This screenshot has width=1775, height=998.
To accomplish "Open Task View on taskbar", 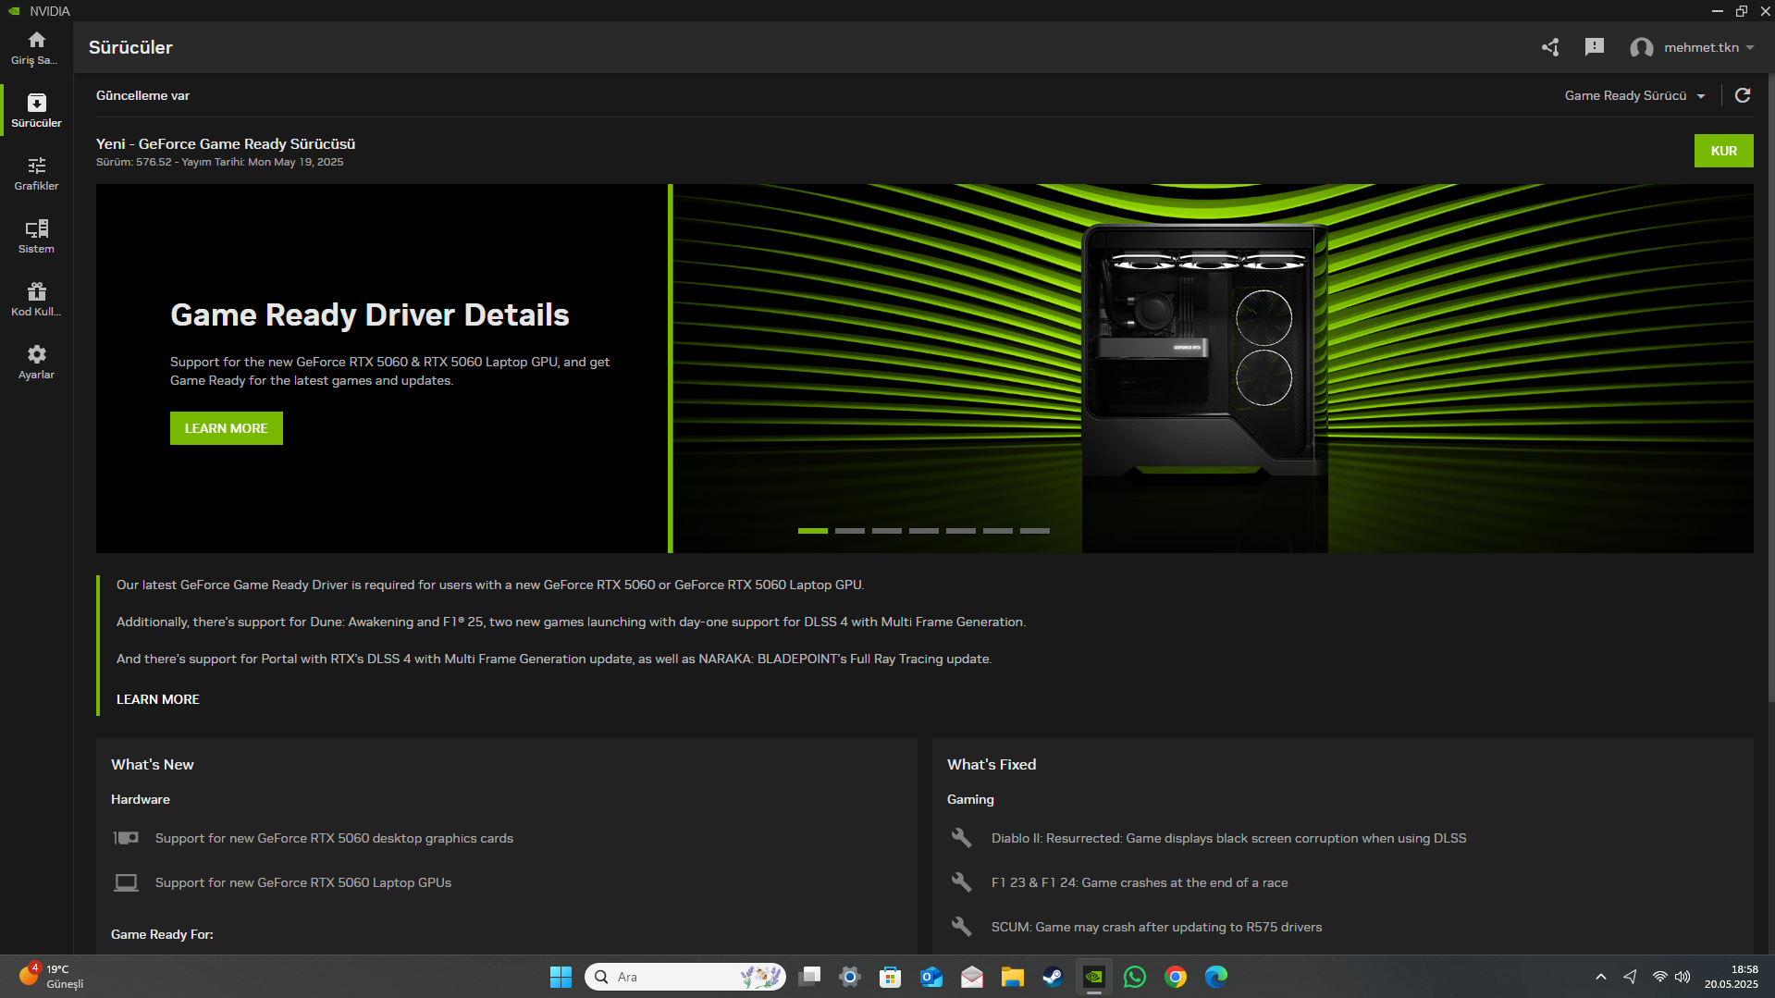I will coord(809,977).
